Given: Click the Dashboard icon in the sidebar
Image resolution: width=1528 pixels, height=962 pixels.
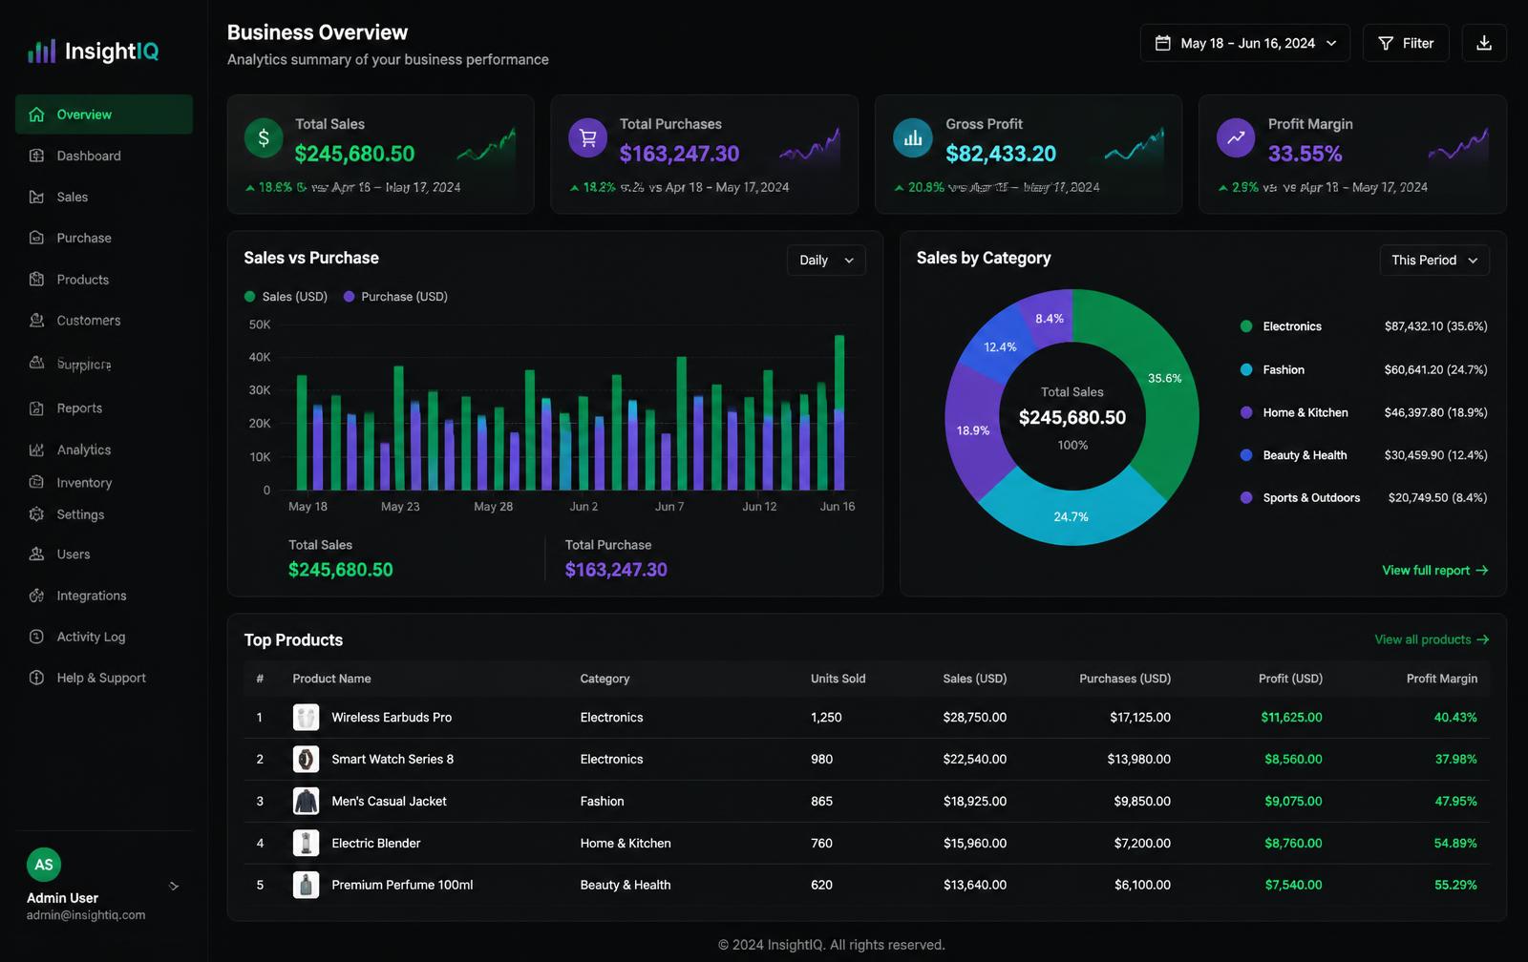Looking at the screenshot, I should point(36,156).
